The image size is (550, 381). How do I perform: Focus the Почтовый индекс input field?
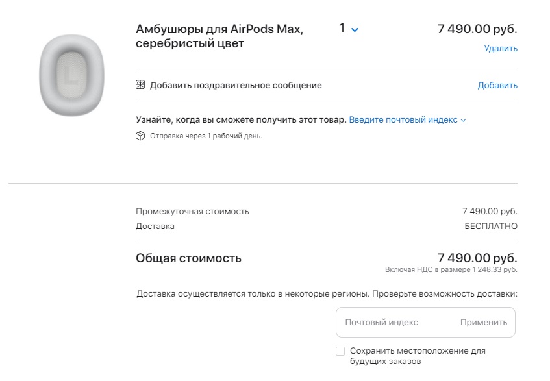(396, 322)
